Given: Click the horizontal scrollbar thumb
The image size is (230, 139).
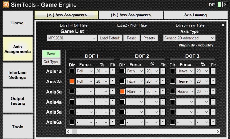Looking at the screenshot, I should point(74,132).
